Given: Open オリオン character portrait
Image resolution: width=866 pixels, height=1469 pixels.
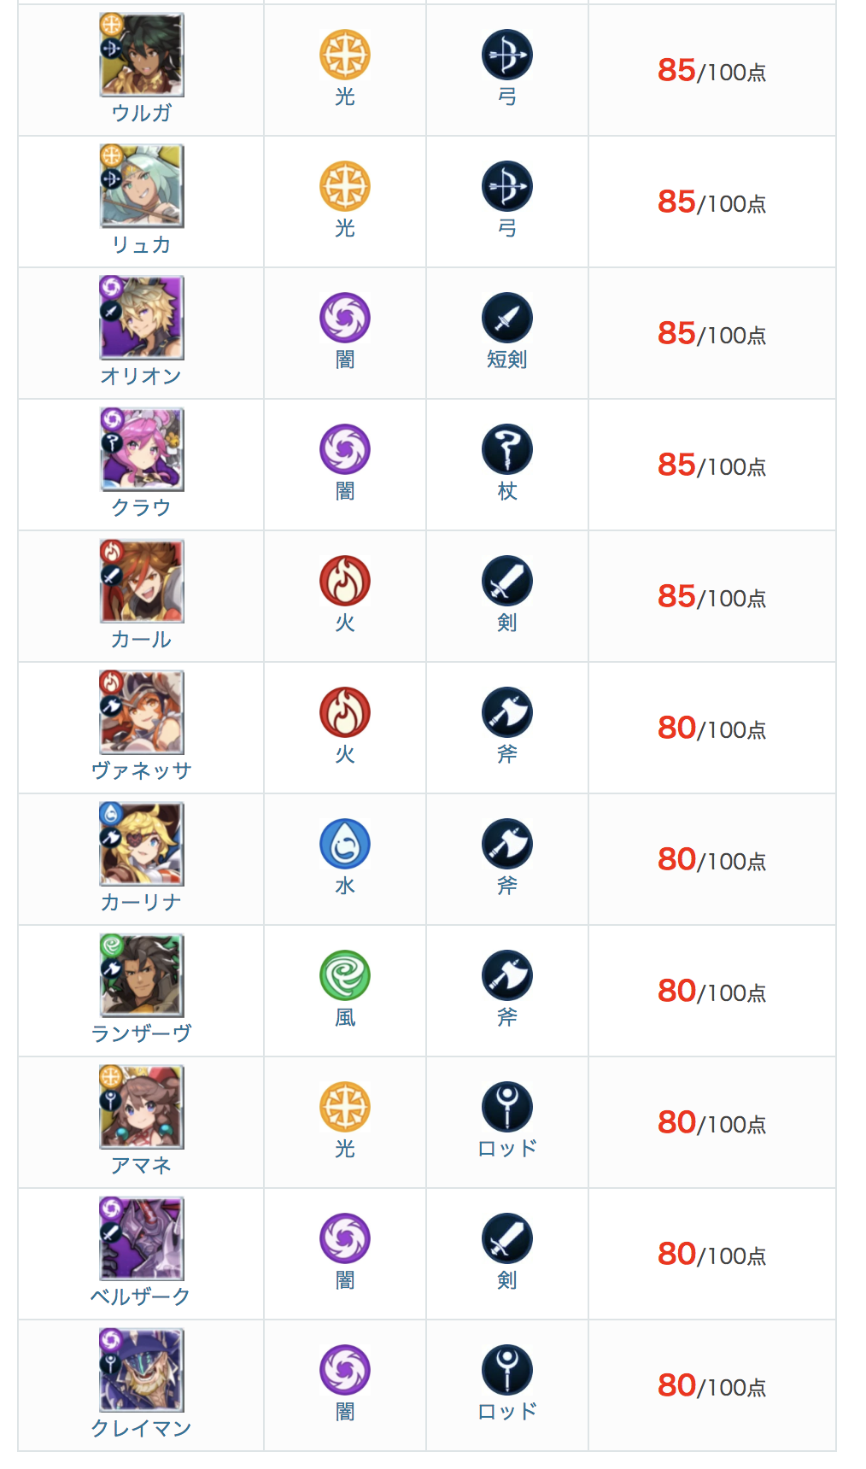Looking at the screenshot, I should click(141, 318).
